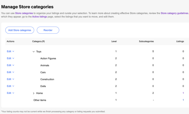The height and width of the screenshot is (114, 189).
Task: Click the Category (9) column header
Action: click(x=38, y=41)
